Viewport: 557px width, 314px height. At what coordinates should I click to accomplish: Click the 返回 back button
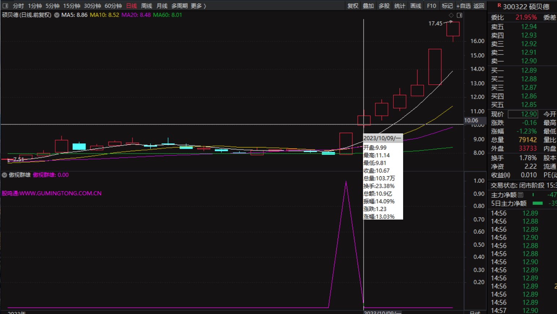coord(479,6)
